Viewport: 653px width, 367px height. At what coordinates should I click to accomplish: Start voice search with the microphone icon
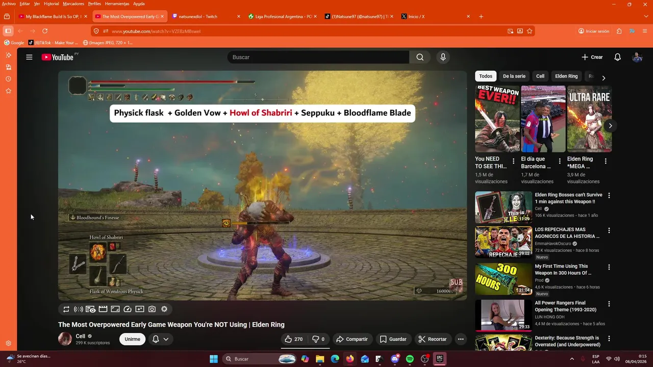443,57
